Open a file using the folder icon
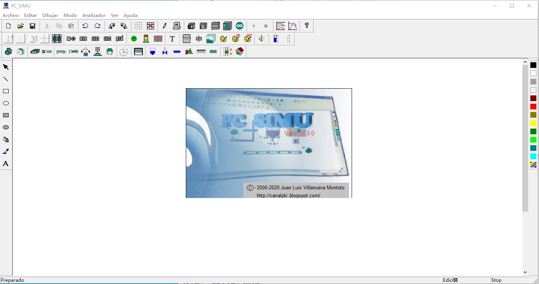539x284 pixels. tap(21, 26)
